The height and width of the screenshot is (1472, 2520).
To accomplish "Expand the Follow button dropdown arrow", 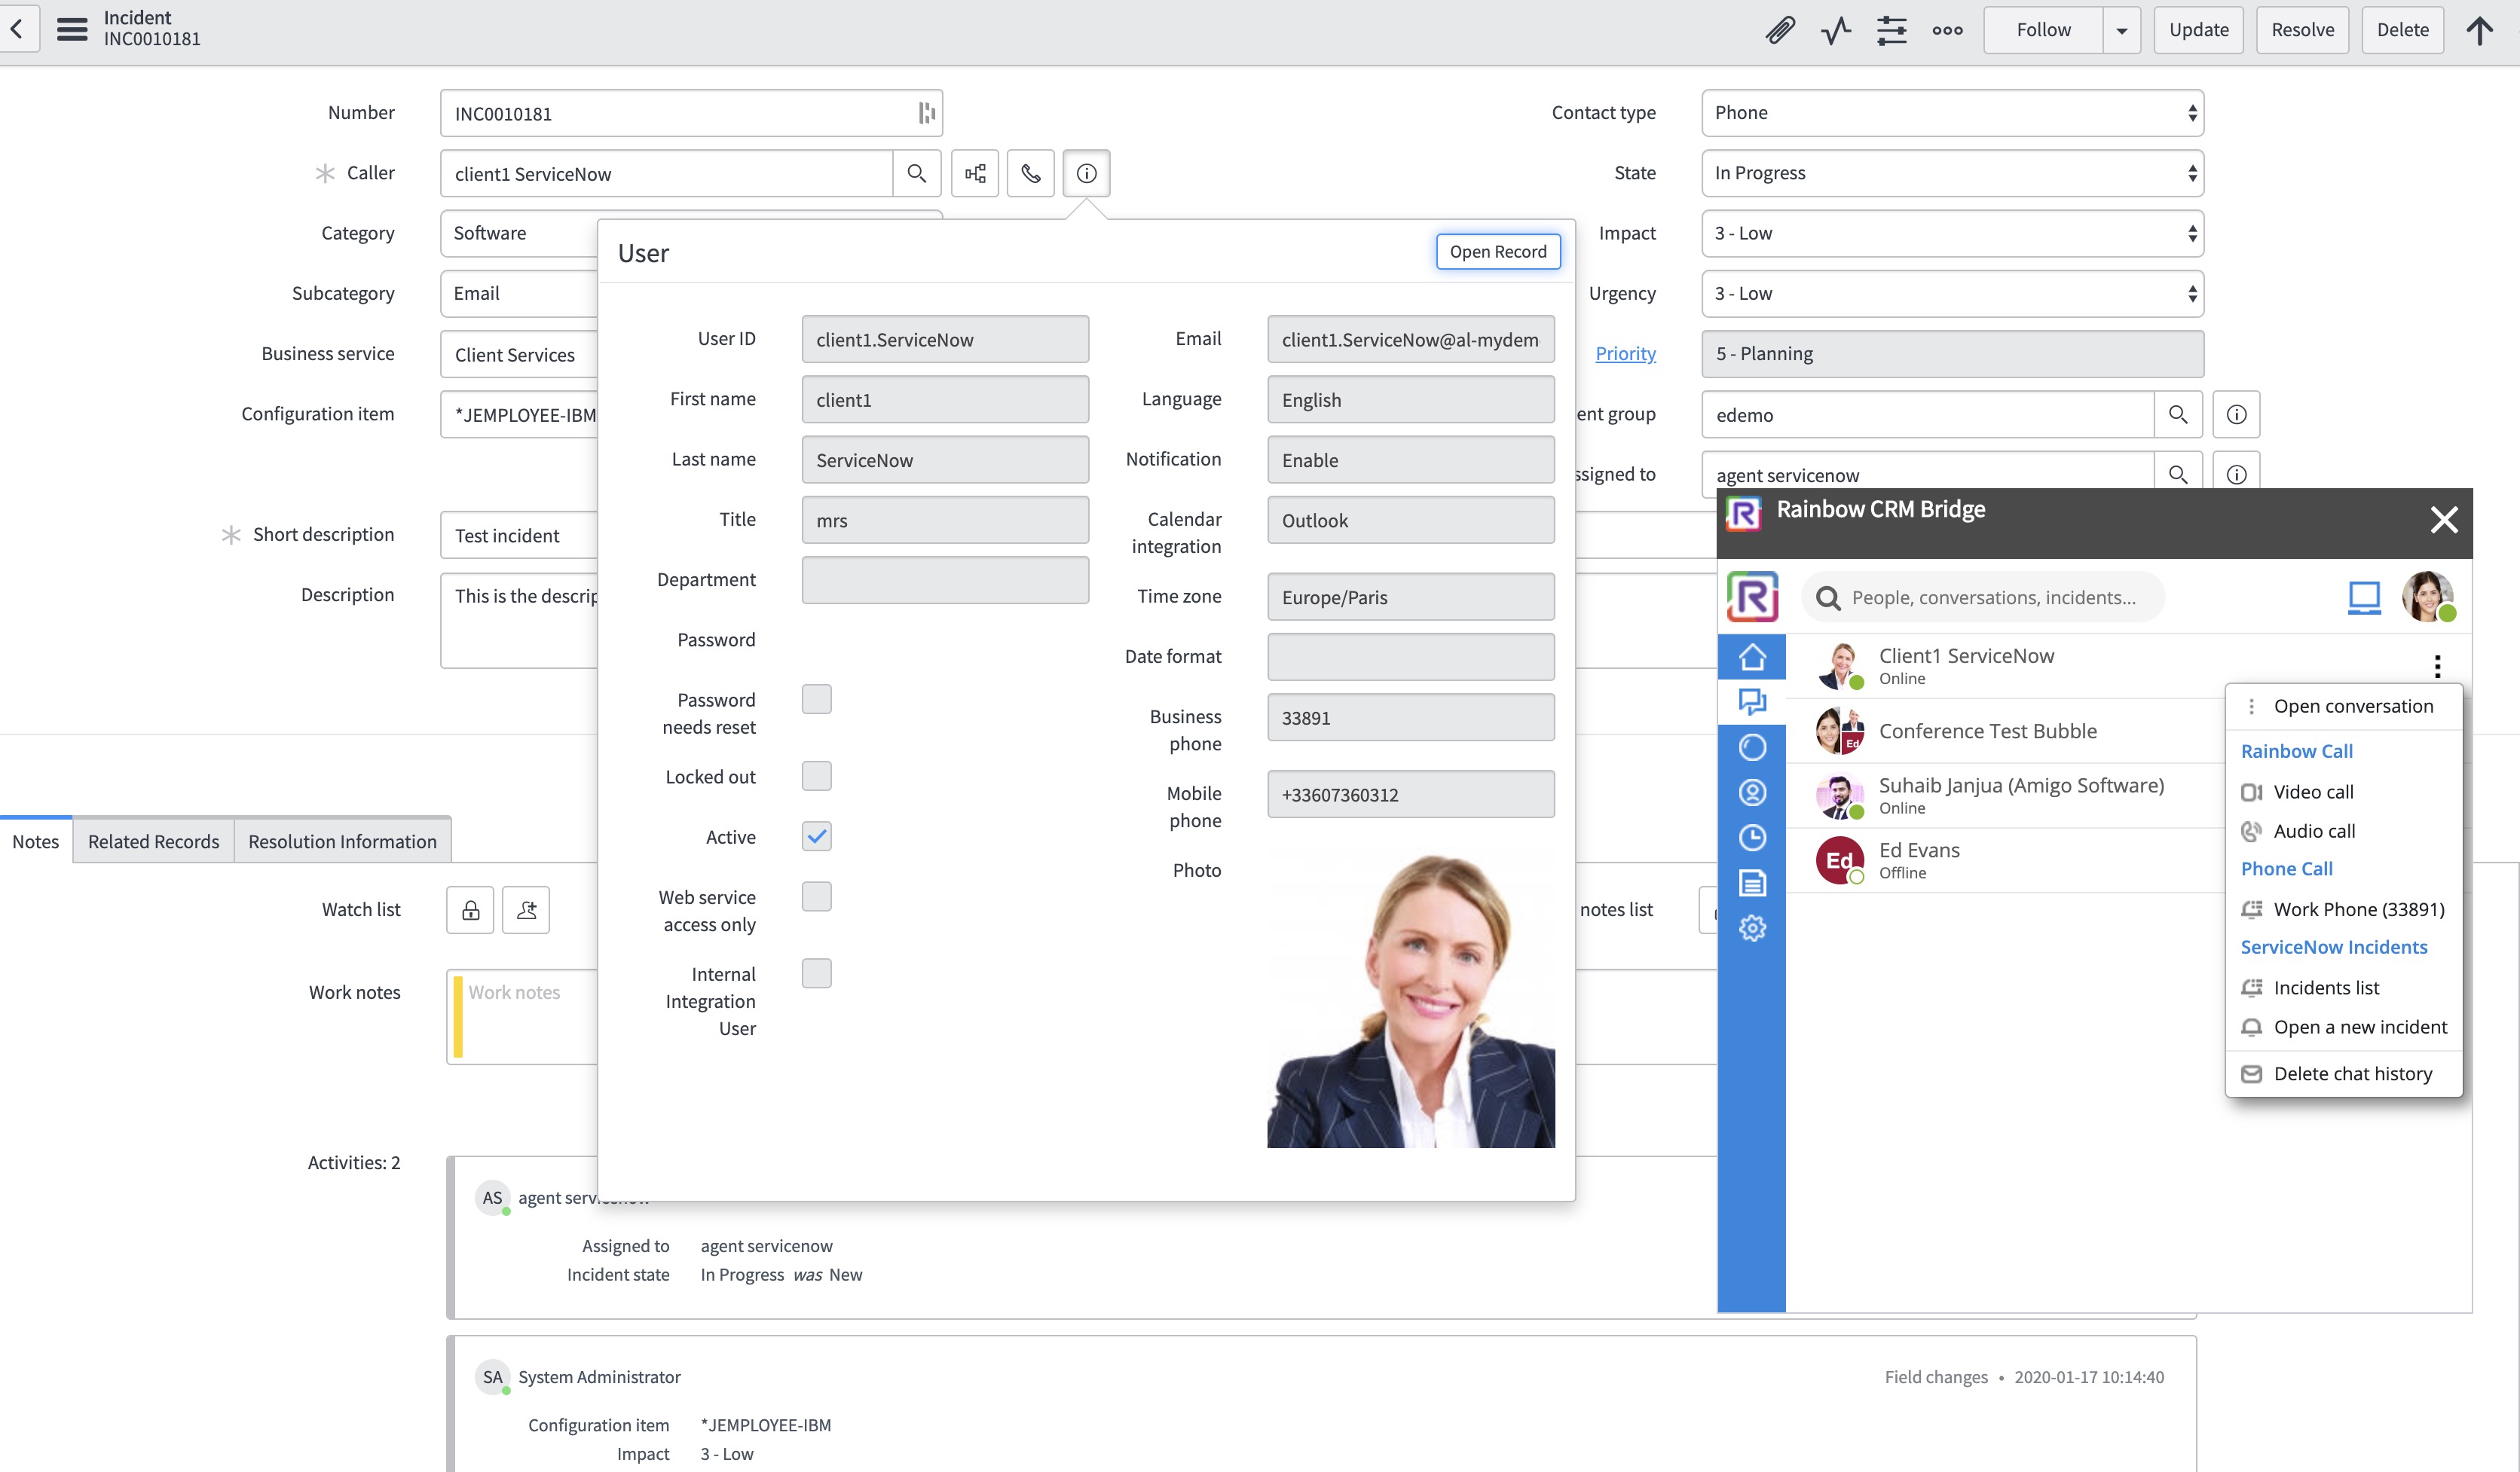I will [x=2121, y=30].
